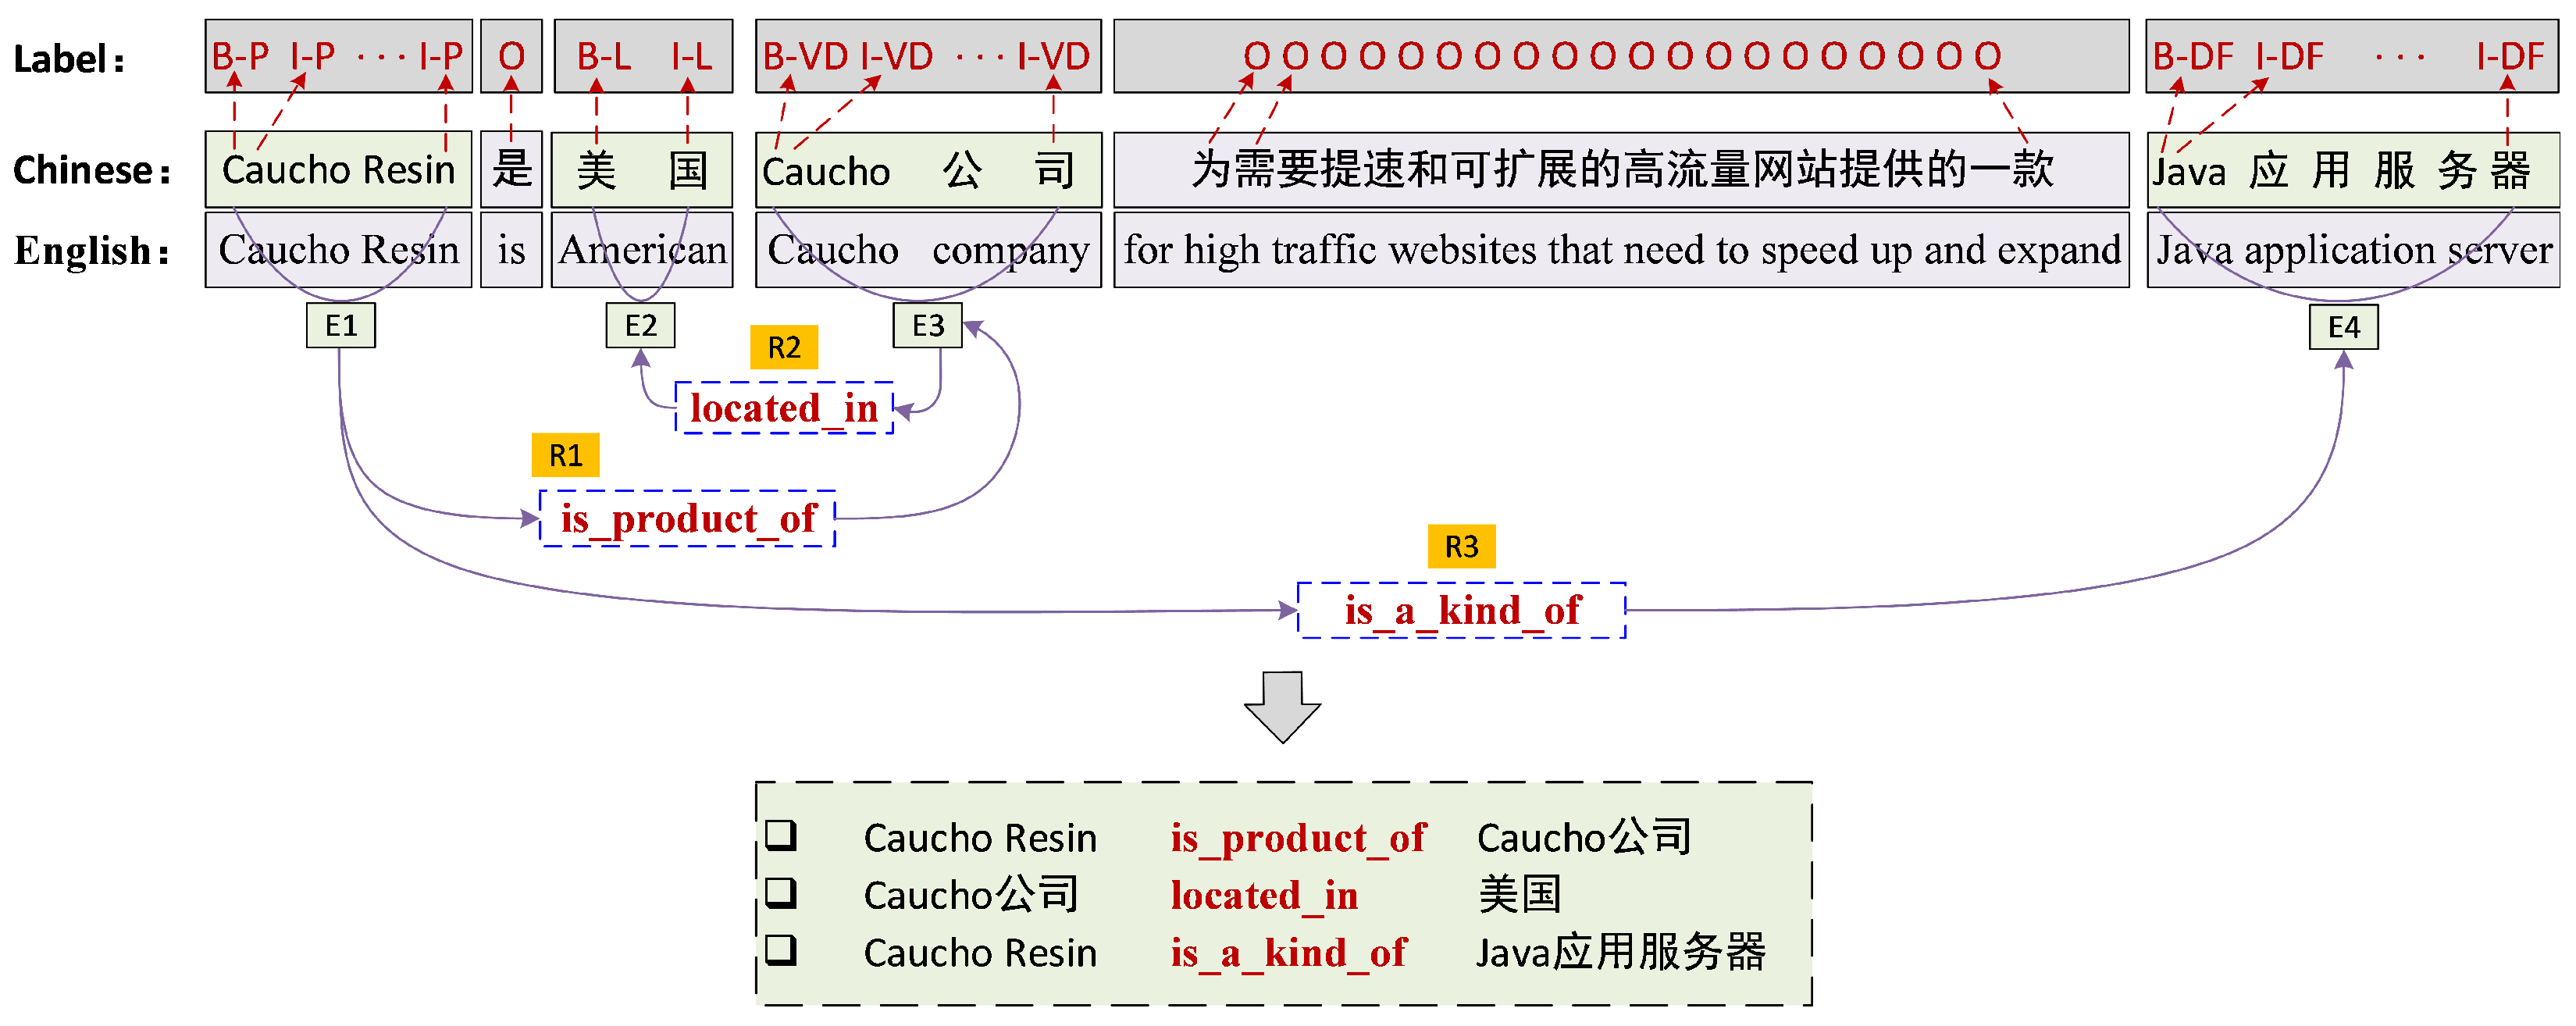2576x1026 pixels.
Task: Click the Caucho 公司 box in the Chinese row
Action: pyautogui.click(x=928, y=169)
